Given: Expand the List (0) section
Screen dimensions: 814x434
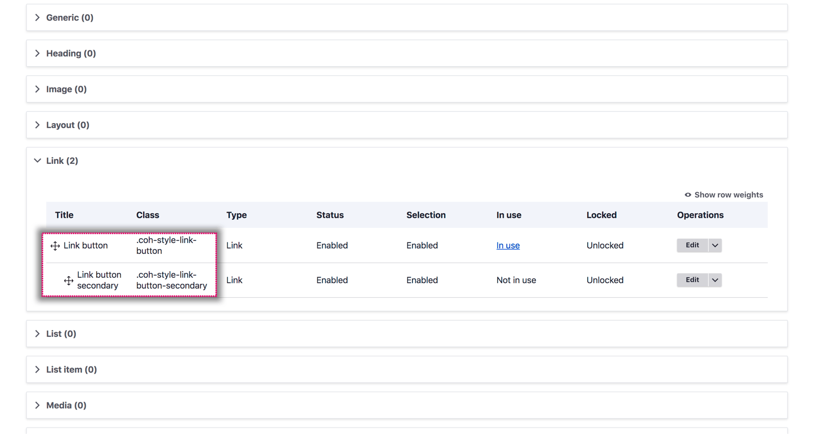Looking at the screenshot, I should coord(407,334).
